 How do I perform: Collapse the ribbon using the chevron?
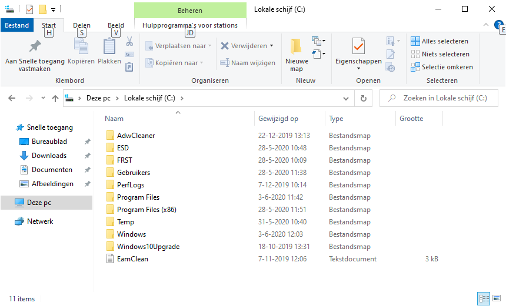pyautogui.click(x=486, y=25)
